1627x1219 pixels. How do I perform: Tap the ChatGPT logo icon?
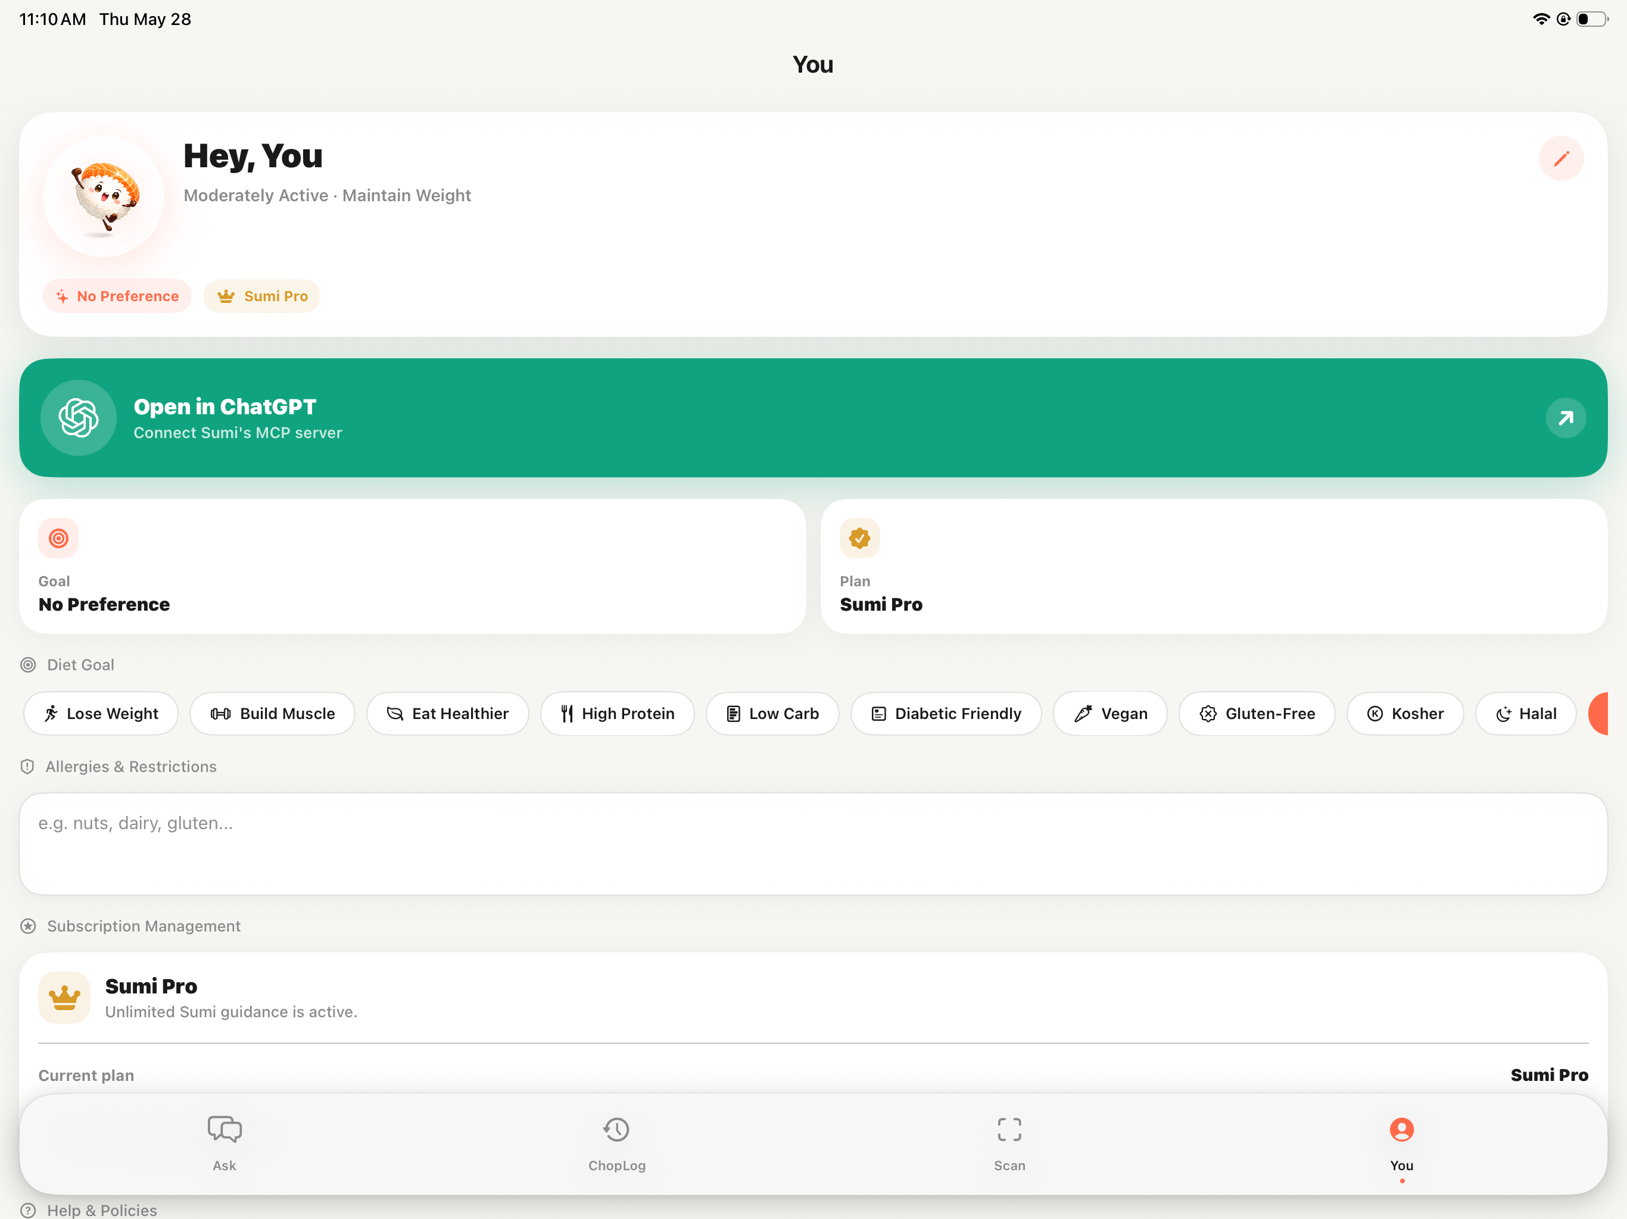(x=79, y=418)
